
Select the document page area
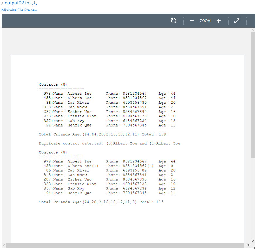coord(127,146)
